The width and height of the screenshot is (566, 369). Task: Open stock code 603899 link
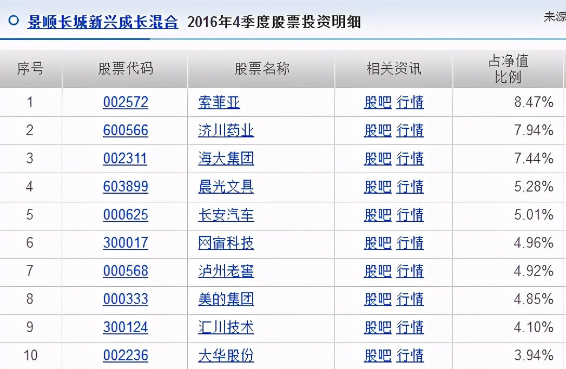coord(126,187)
